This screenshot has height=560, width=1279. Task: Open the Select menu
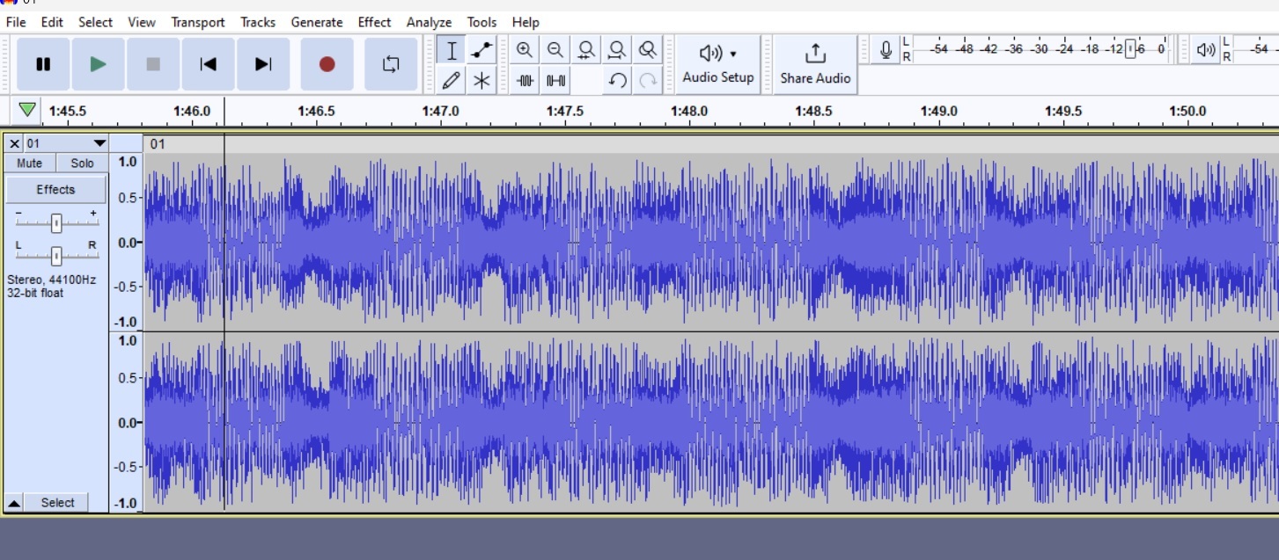pos(95,22)
